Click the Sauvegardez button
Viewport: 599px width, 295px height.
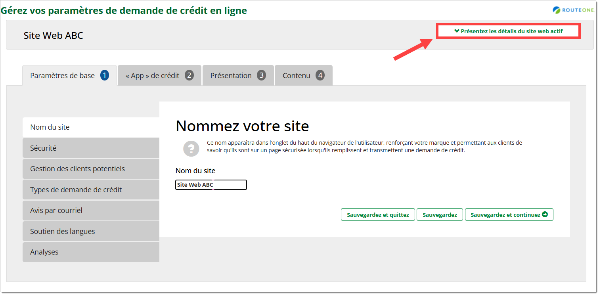[440, 215]
